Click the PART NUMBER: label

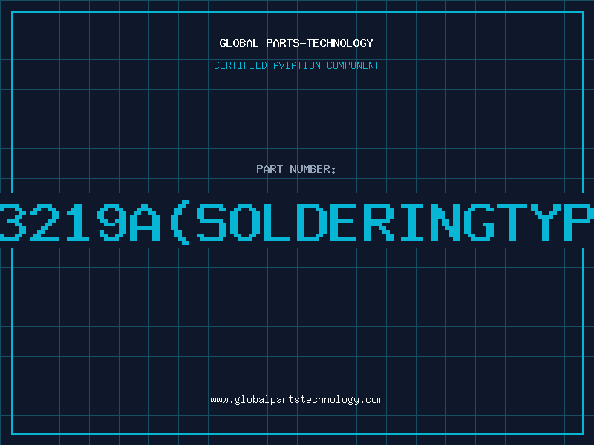coord(296,169)
